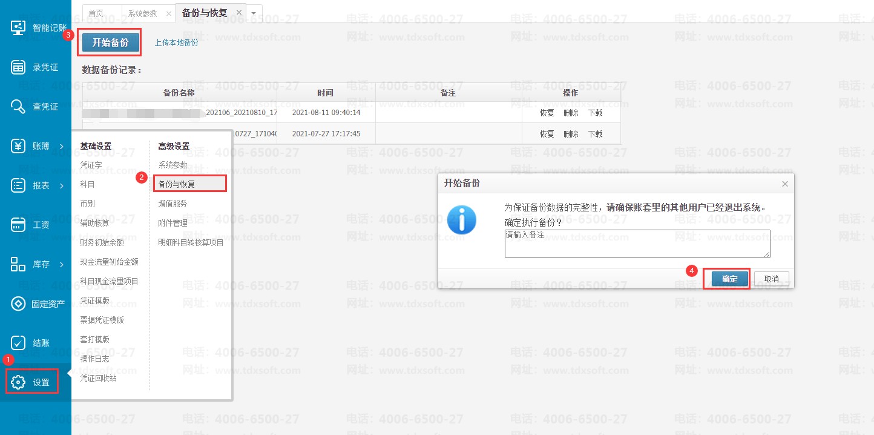
Task: Click the 结账 closing icon
Action: (19, 343)
